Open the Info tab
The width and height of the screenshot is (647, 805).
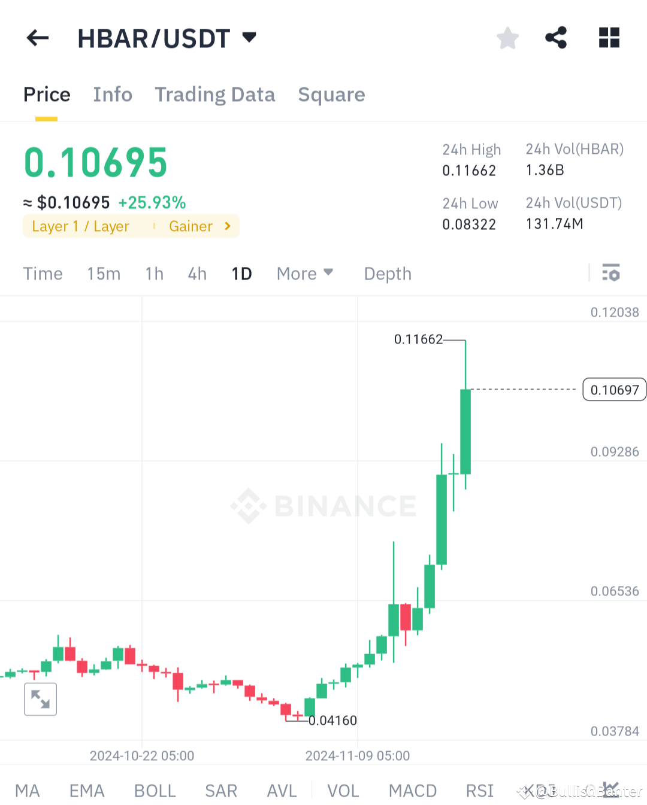pyautogui.click(x=112, y=95)
